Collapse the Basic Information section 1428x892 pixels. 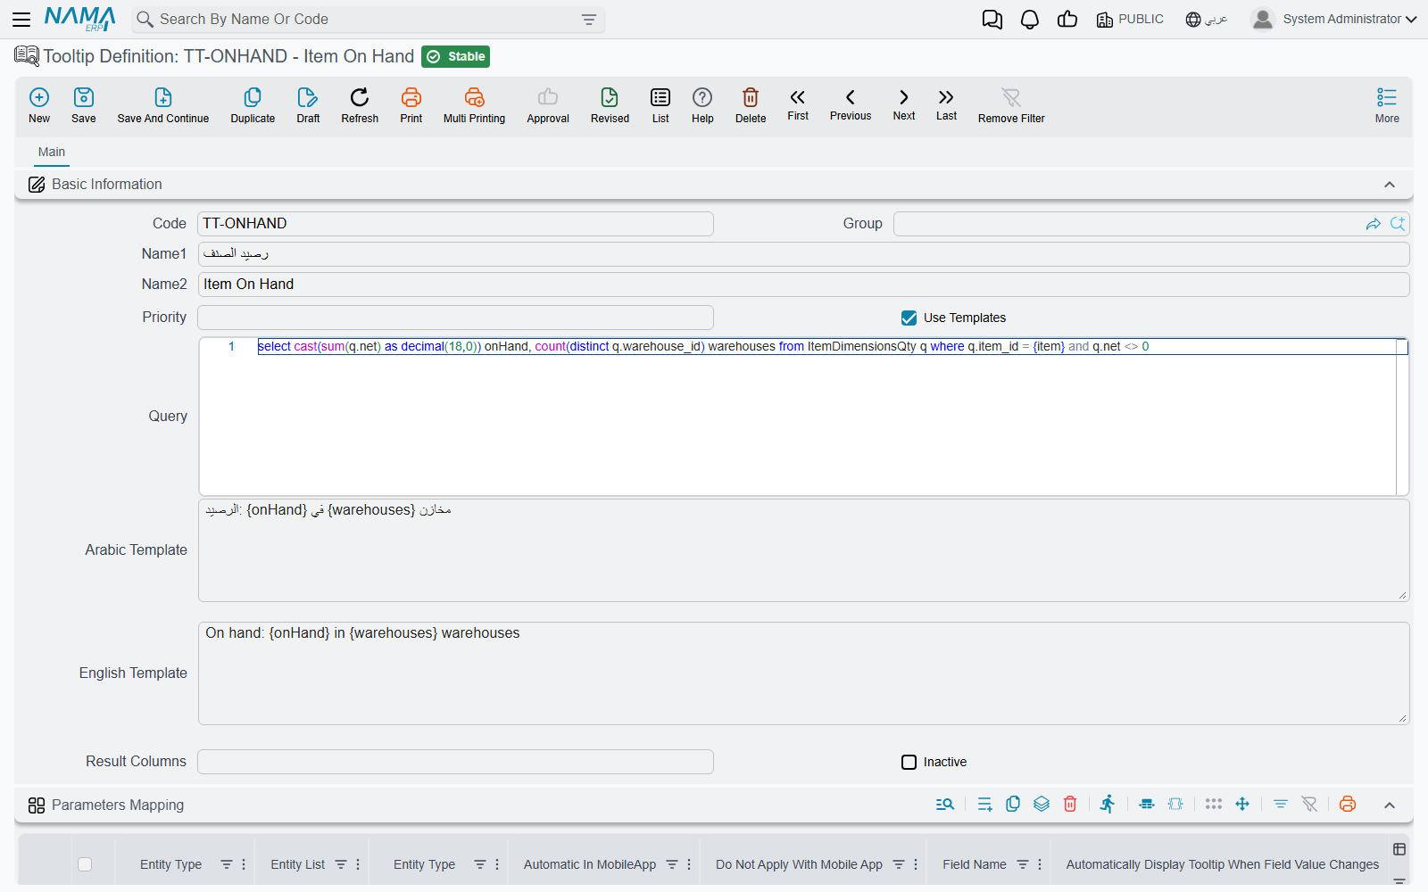click(x=1390, y=185)
